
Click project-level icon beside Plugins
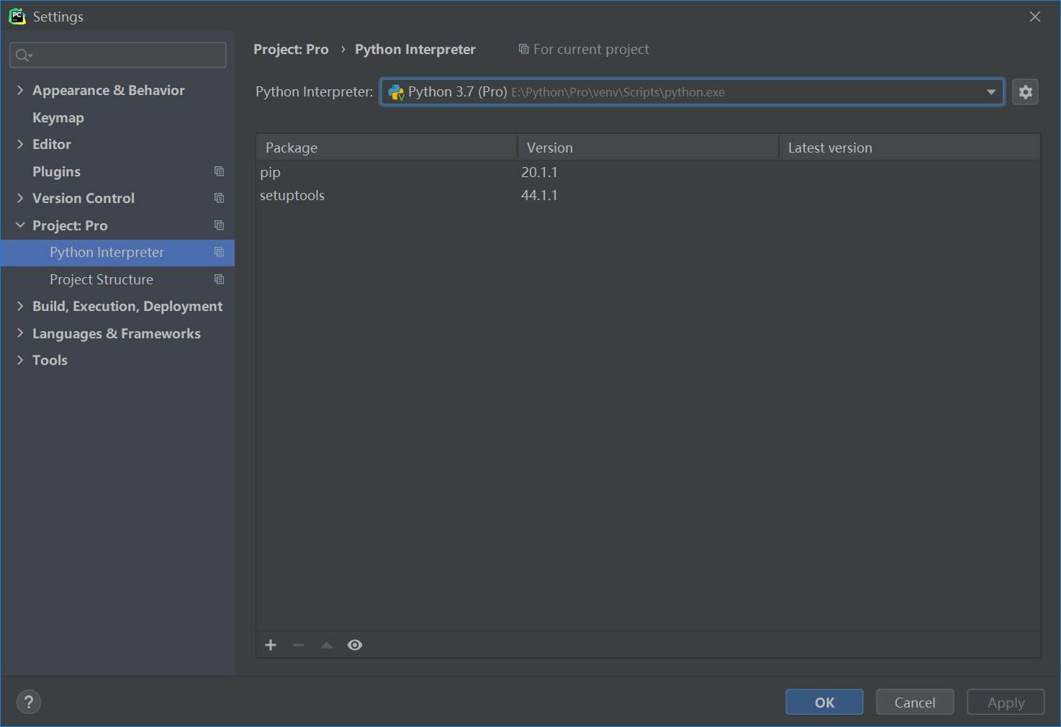click(x=220, y=171)
